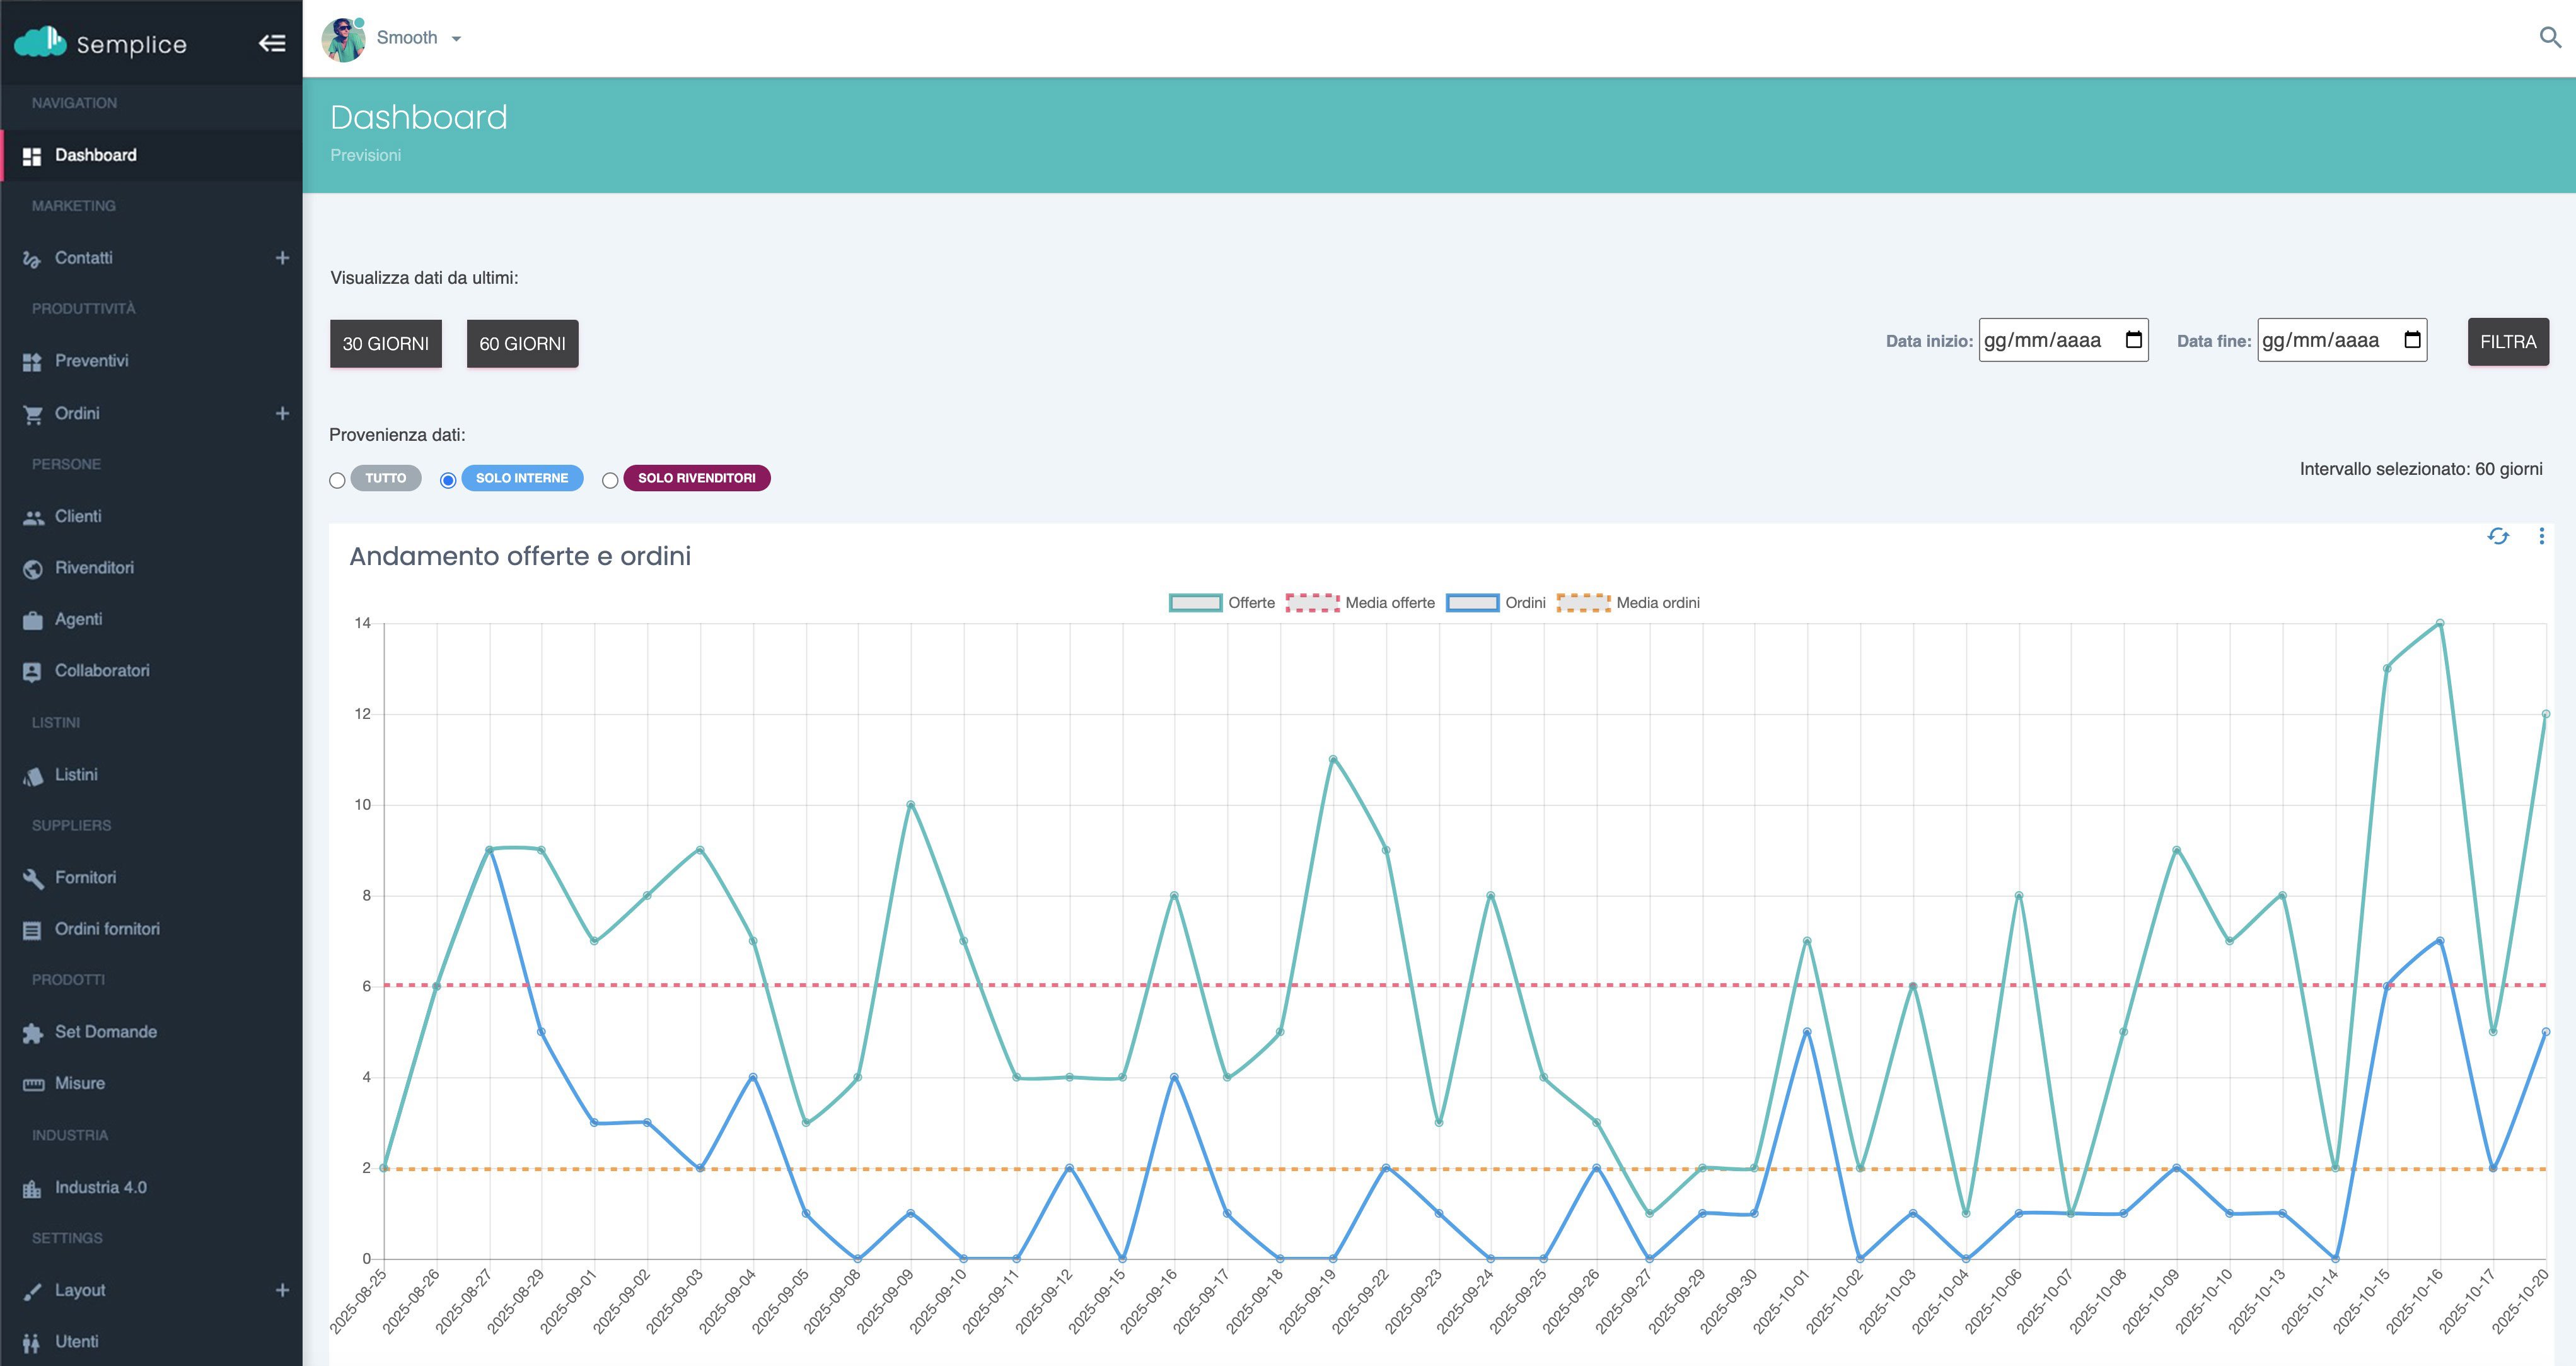Click the Semplice cloud logo
This screenshot has width=2576, height=1366.
coord(40,42)
